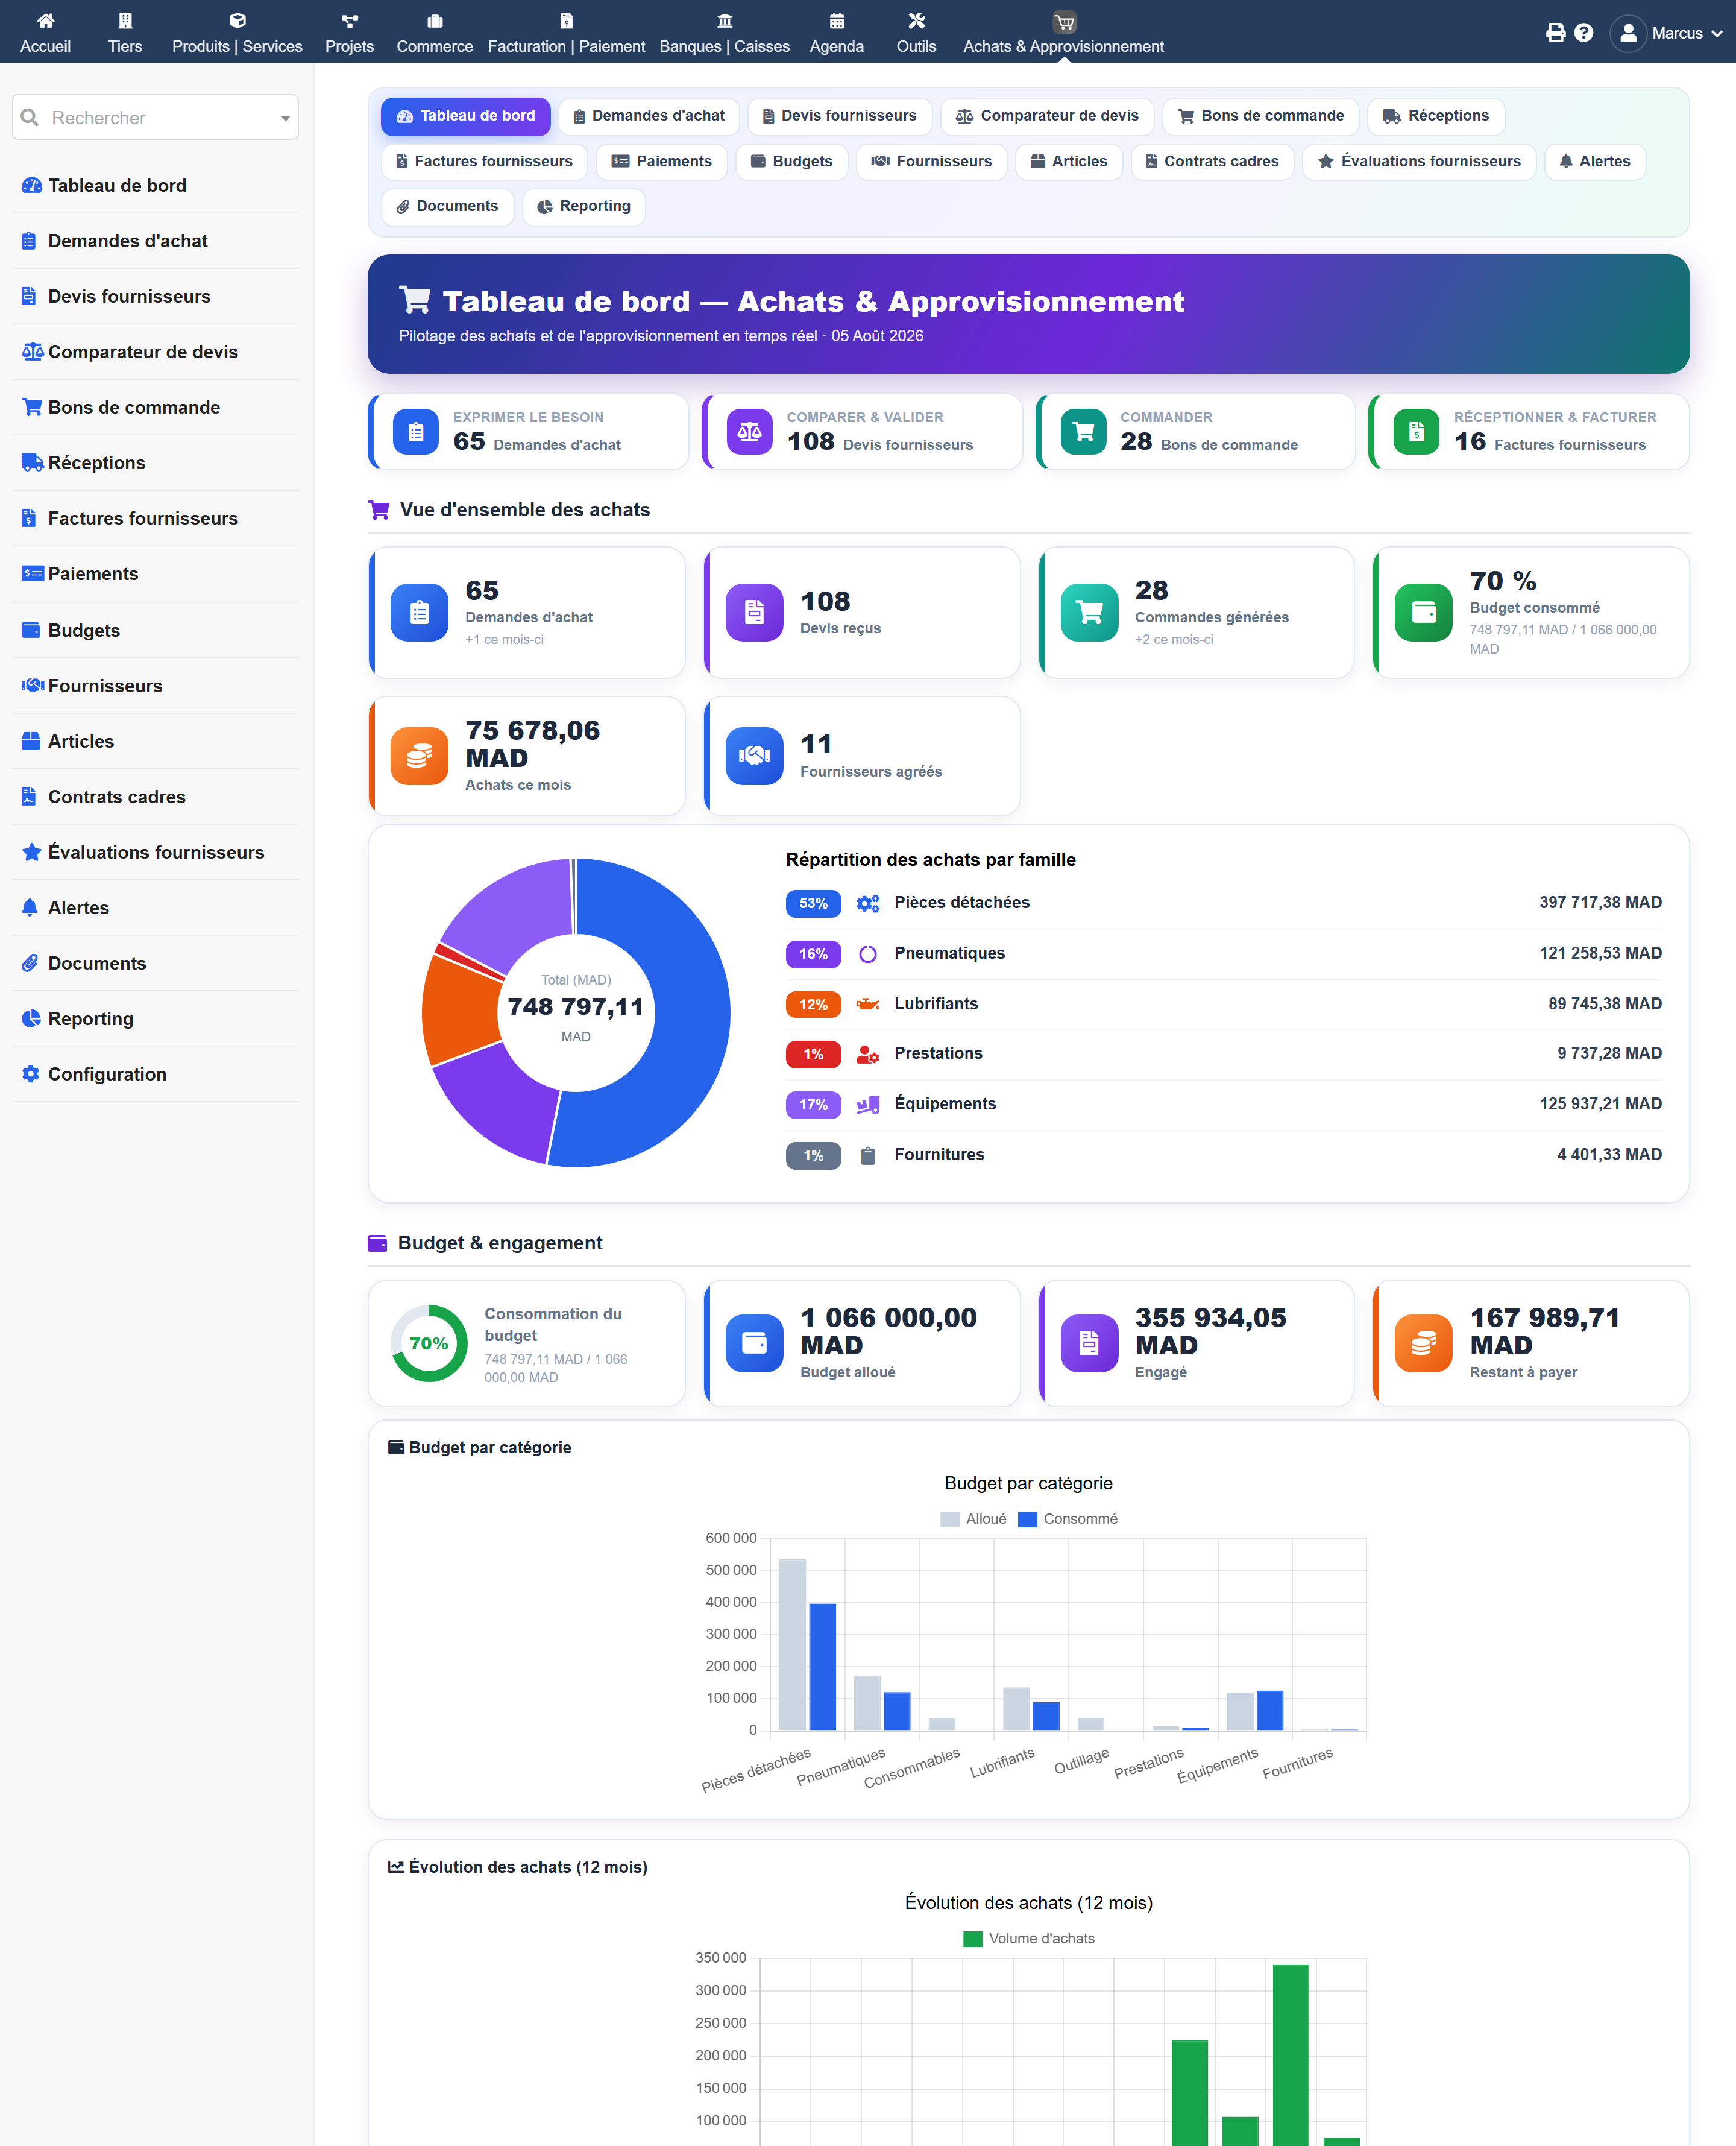Click the printer icon in top bar

1555,33
